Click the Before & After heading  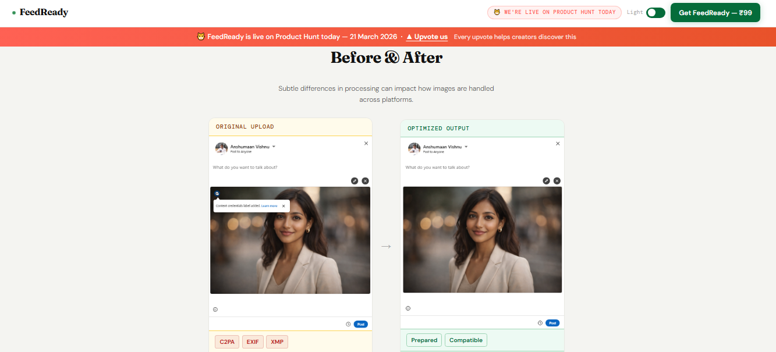click(387, 58)
